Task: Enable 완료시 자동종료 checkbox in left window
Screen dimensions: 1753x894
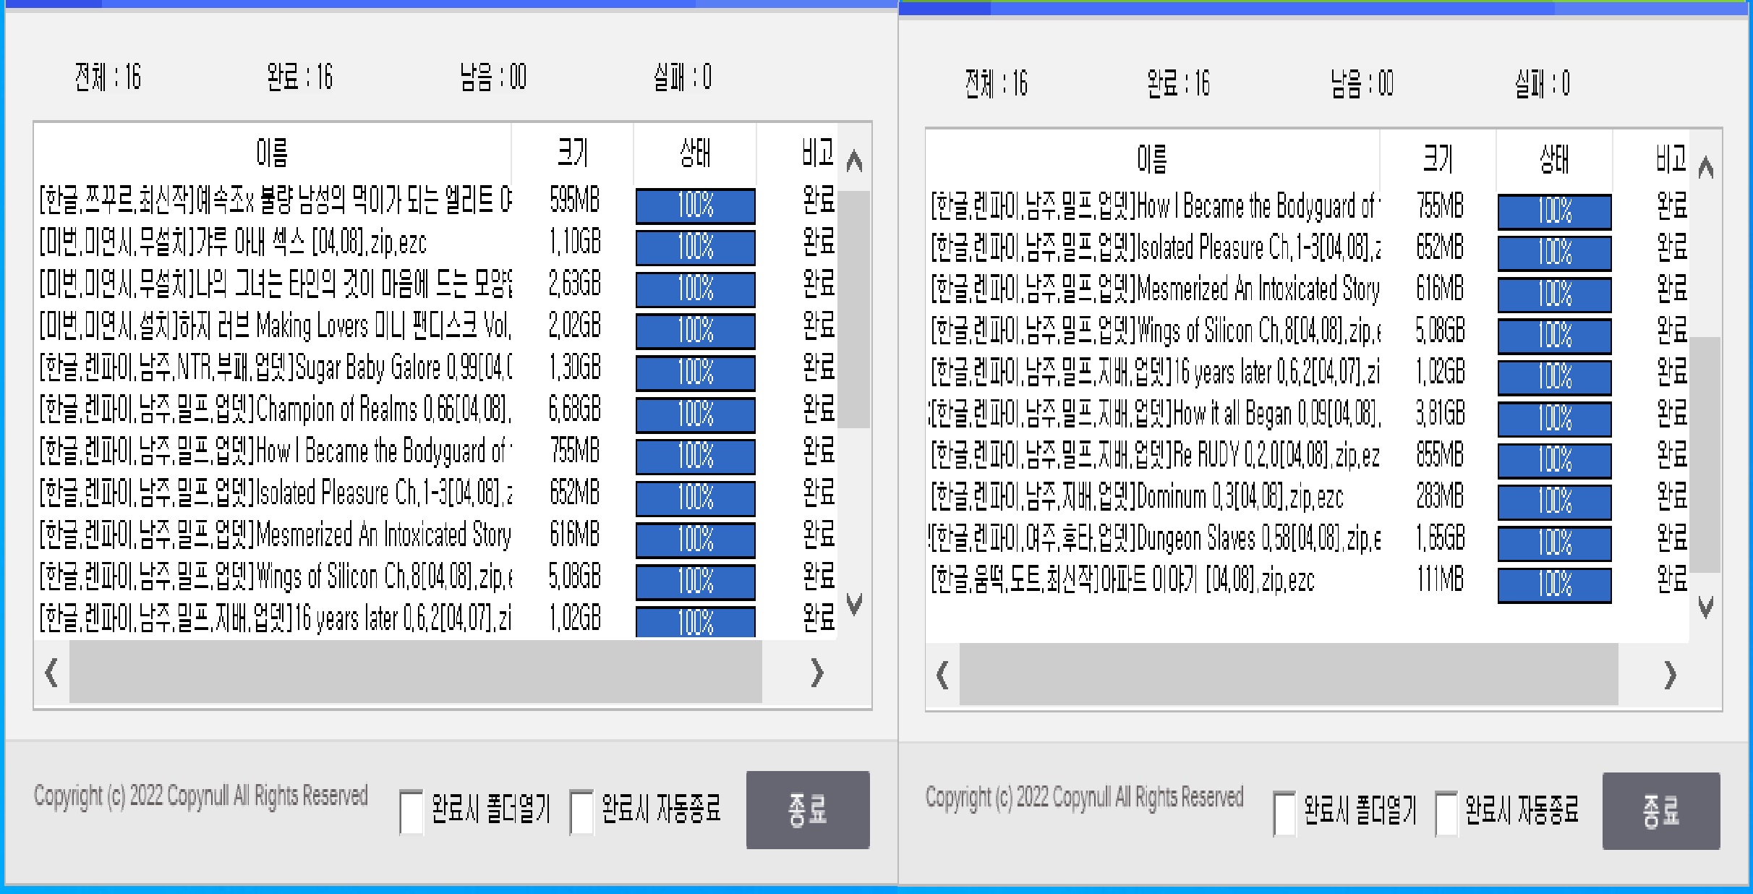Action: [582, 810]
